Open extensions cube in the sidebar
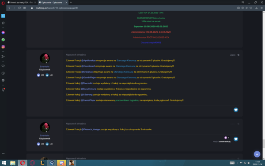 (3, 80)
